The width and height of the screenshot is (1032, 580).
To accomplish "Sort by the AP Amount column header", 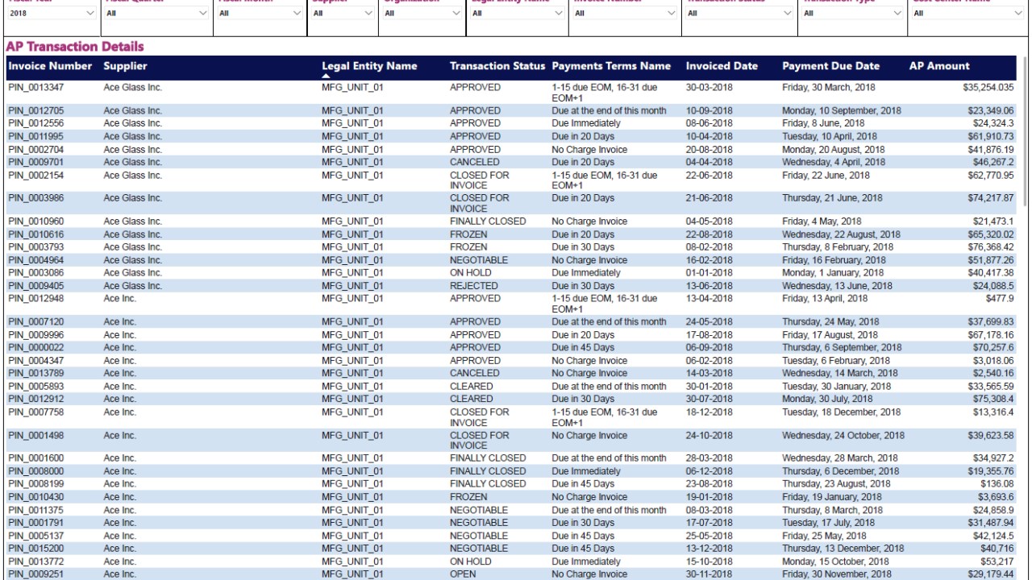I will [x=939, y=66].
